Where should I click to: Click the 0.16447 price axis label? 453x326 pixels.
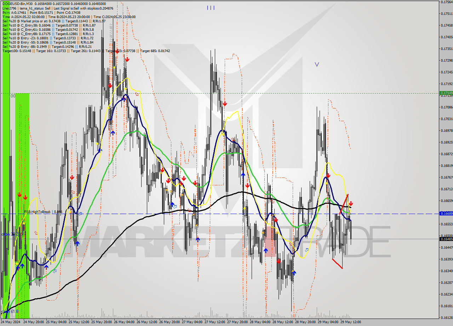tap(447, 247)
